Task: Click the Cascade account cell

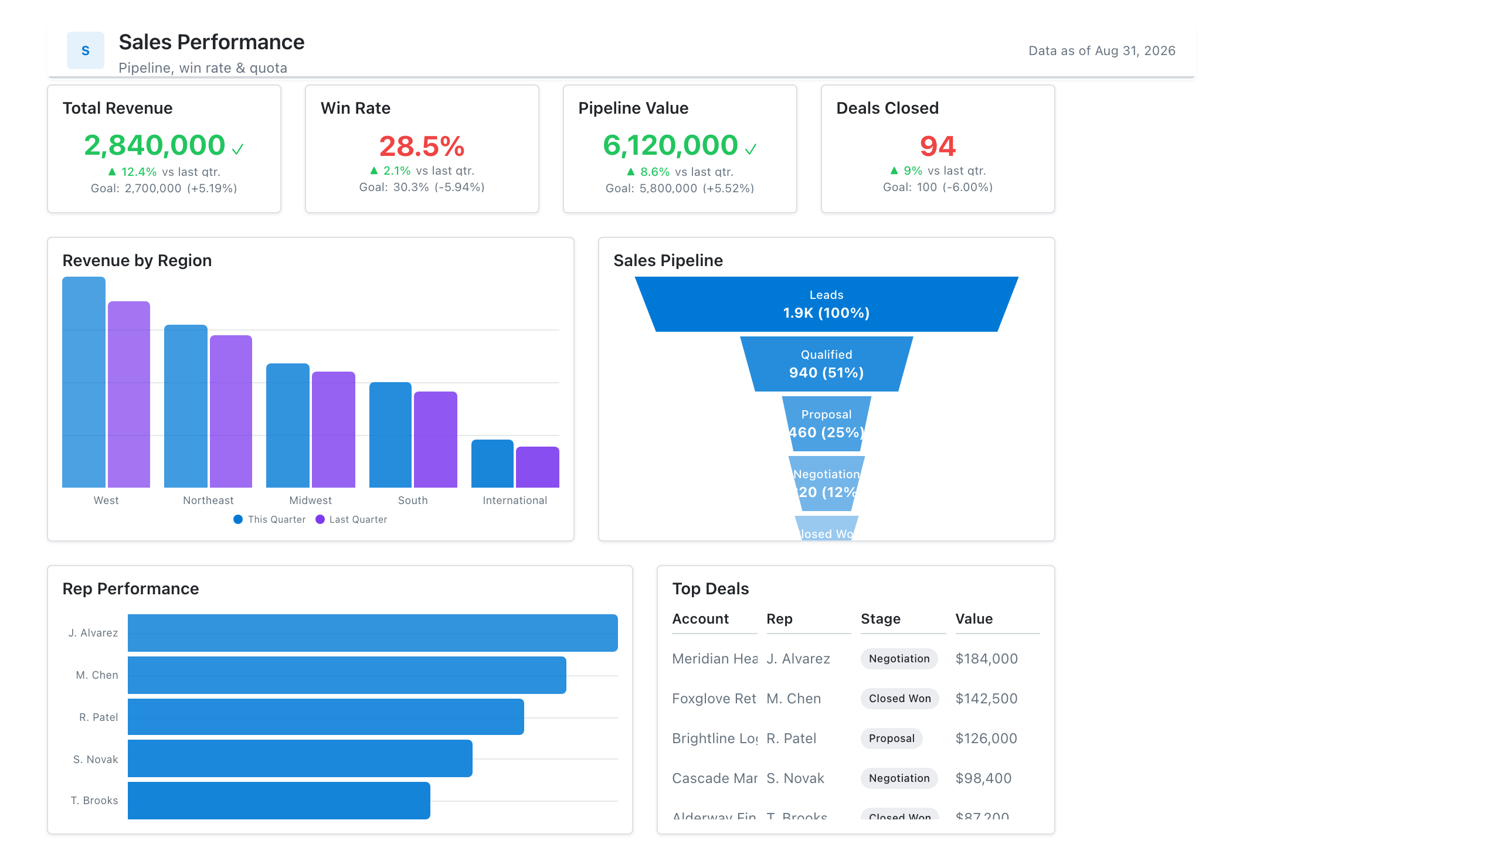Action: point(715,778)
